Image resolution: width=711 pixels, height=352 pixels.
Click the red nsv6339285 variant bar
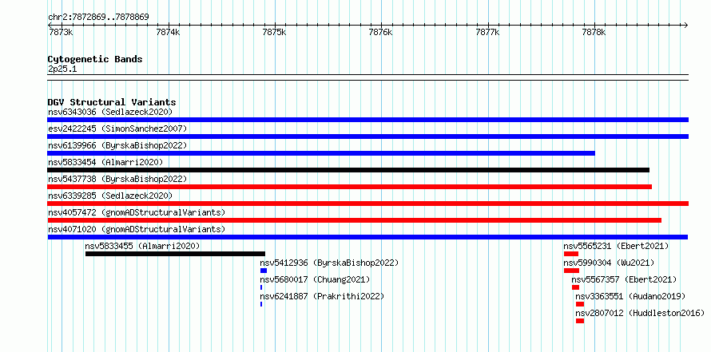(x=367, y=204)
